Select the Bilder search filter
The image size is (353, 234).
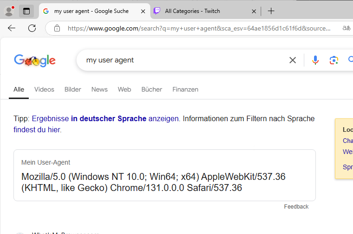(x=73, y=89)
